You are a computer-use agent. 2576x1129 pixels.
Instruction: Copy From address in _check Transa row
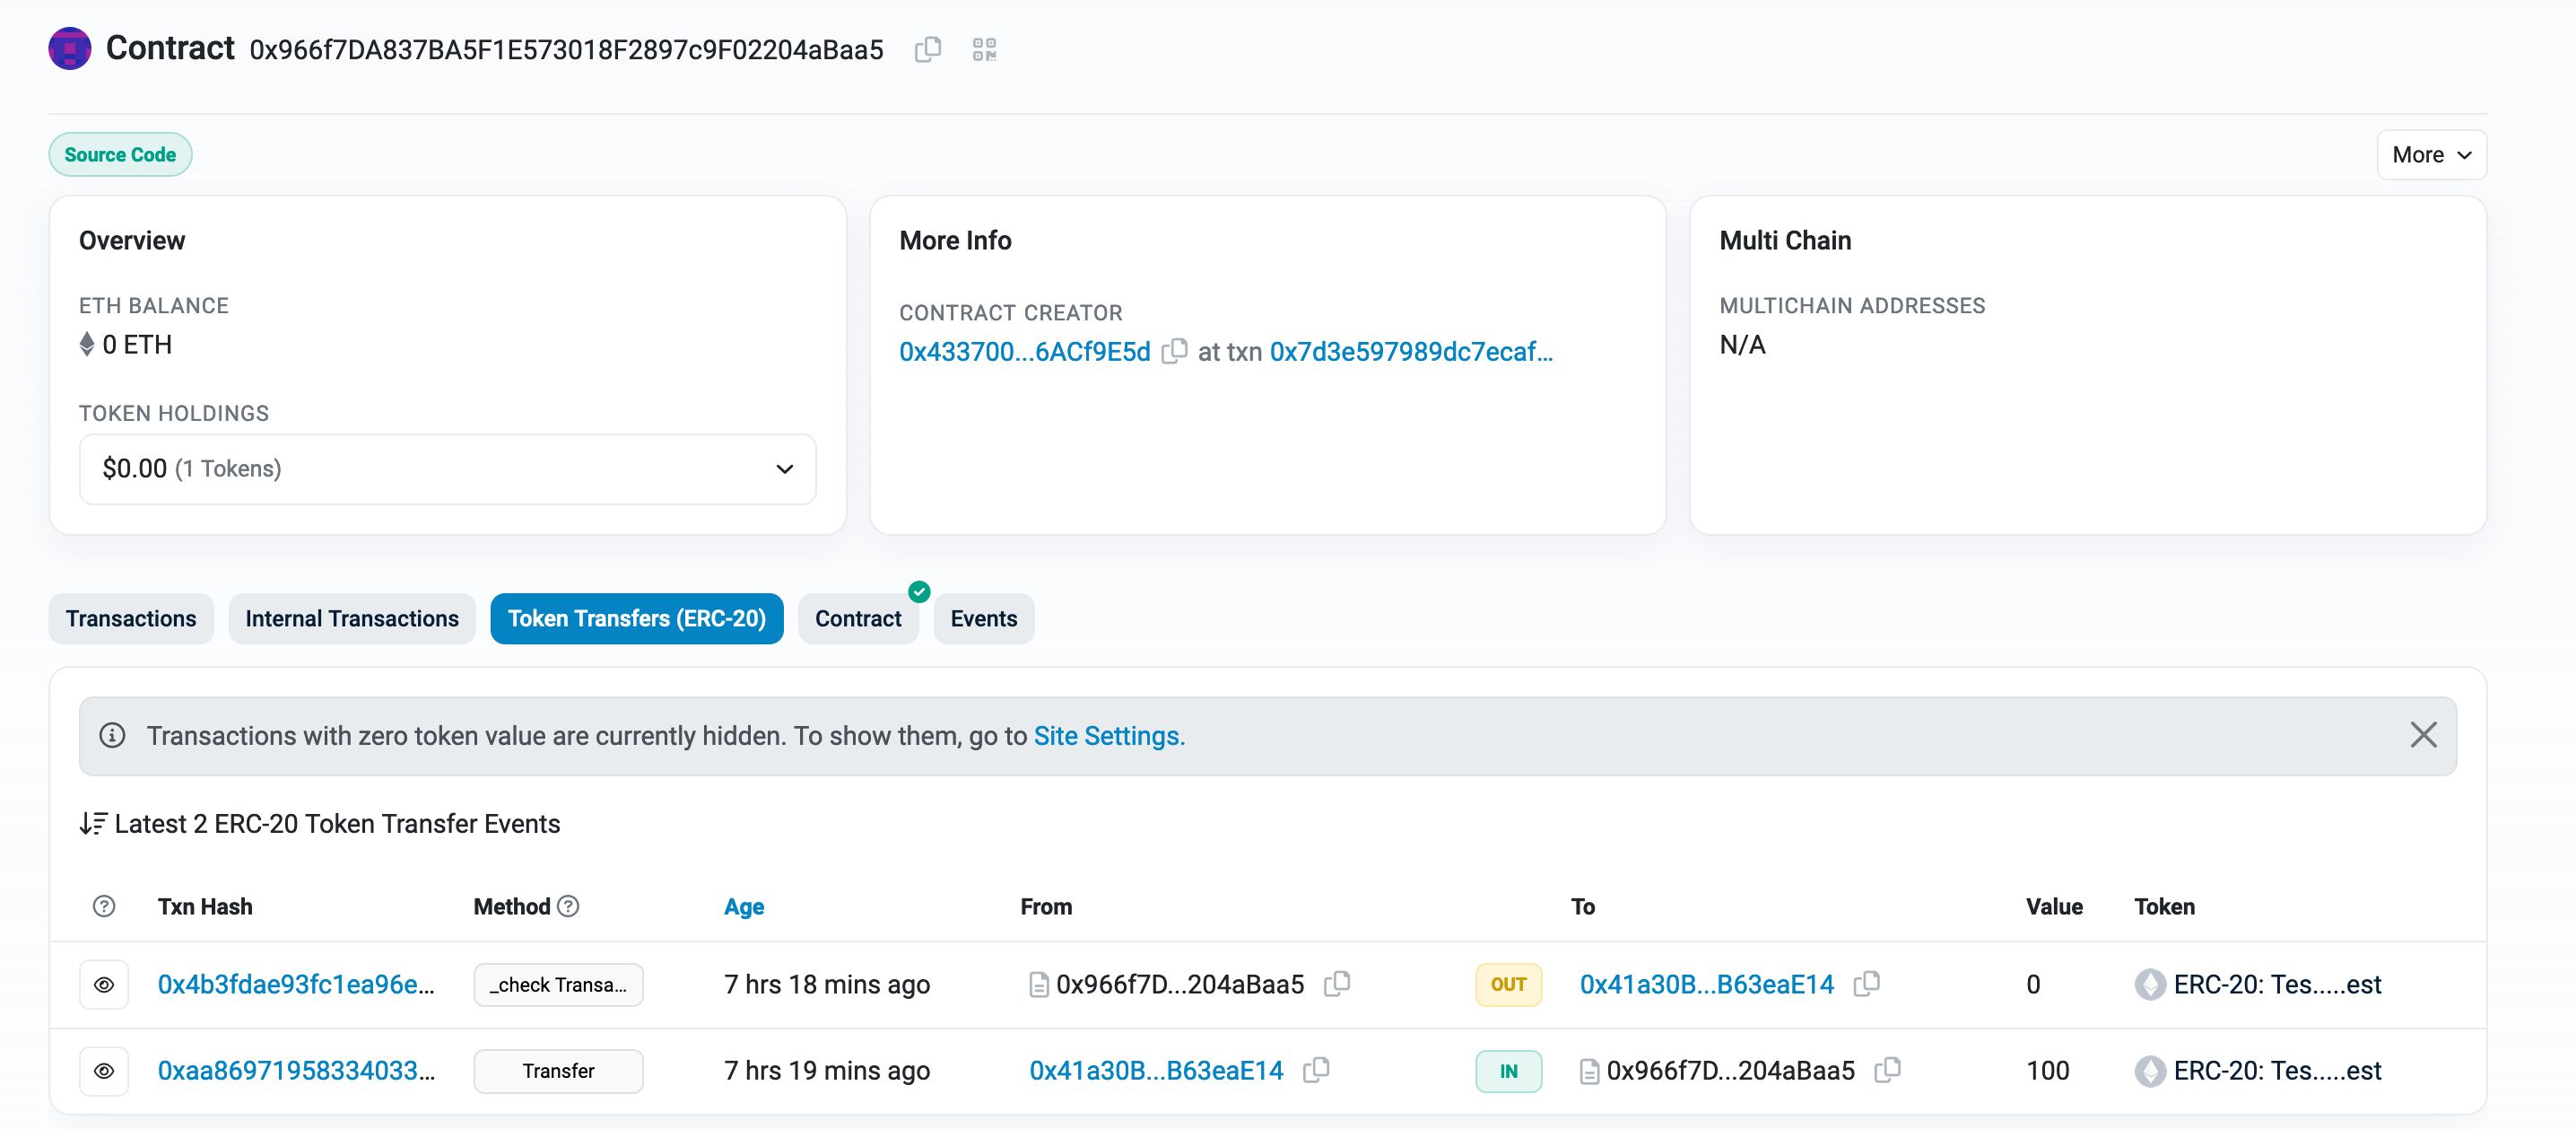pyautogui.click(x=1337, y=984)
